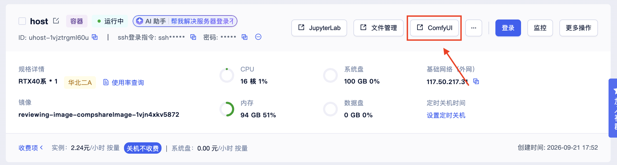The height and width of the screenshot is (165, 617).
Task: Collapse the 收费项 billing section
Action: 31,148
